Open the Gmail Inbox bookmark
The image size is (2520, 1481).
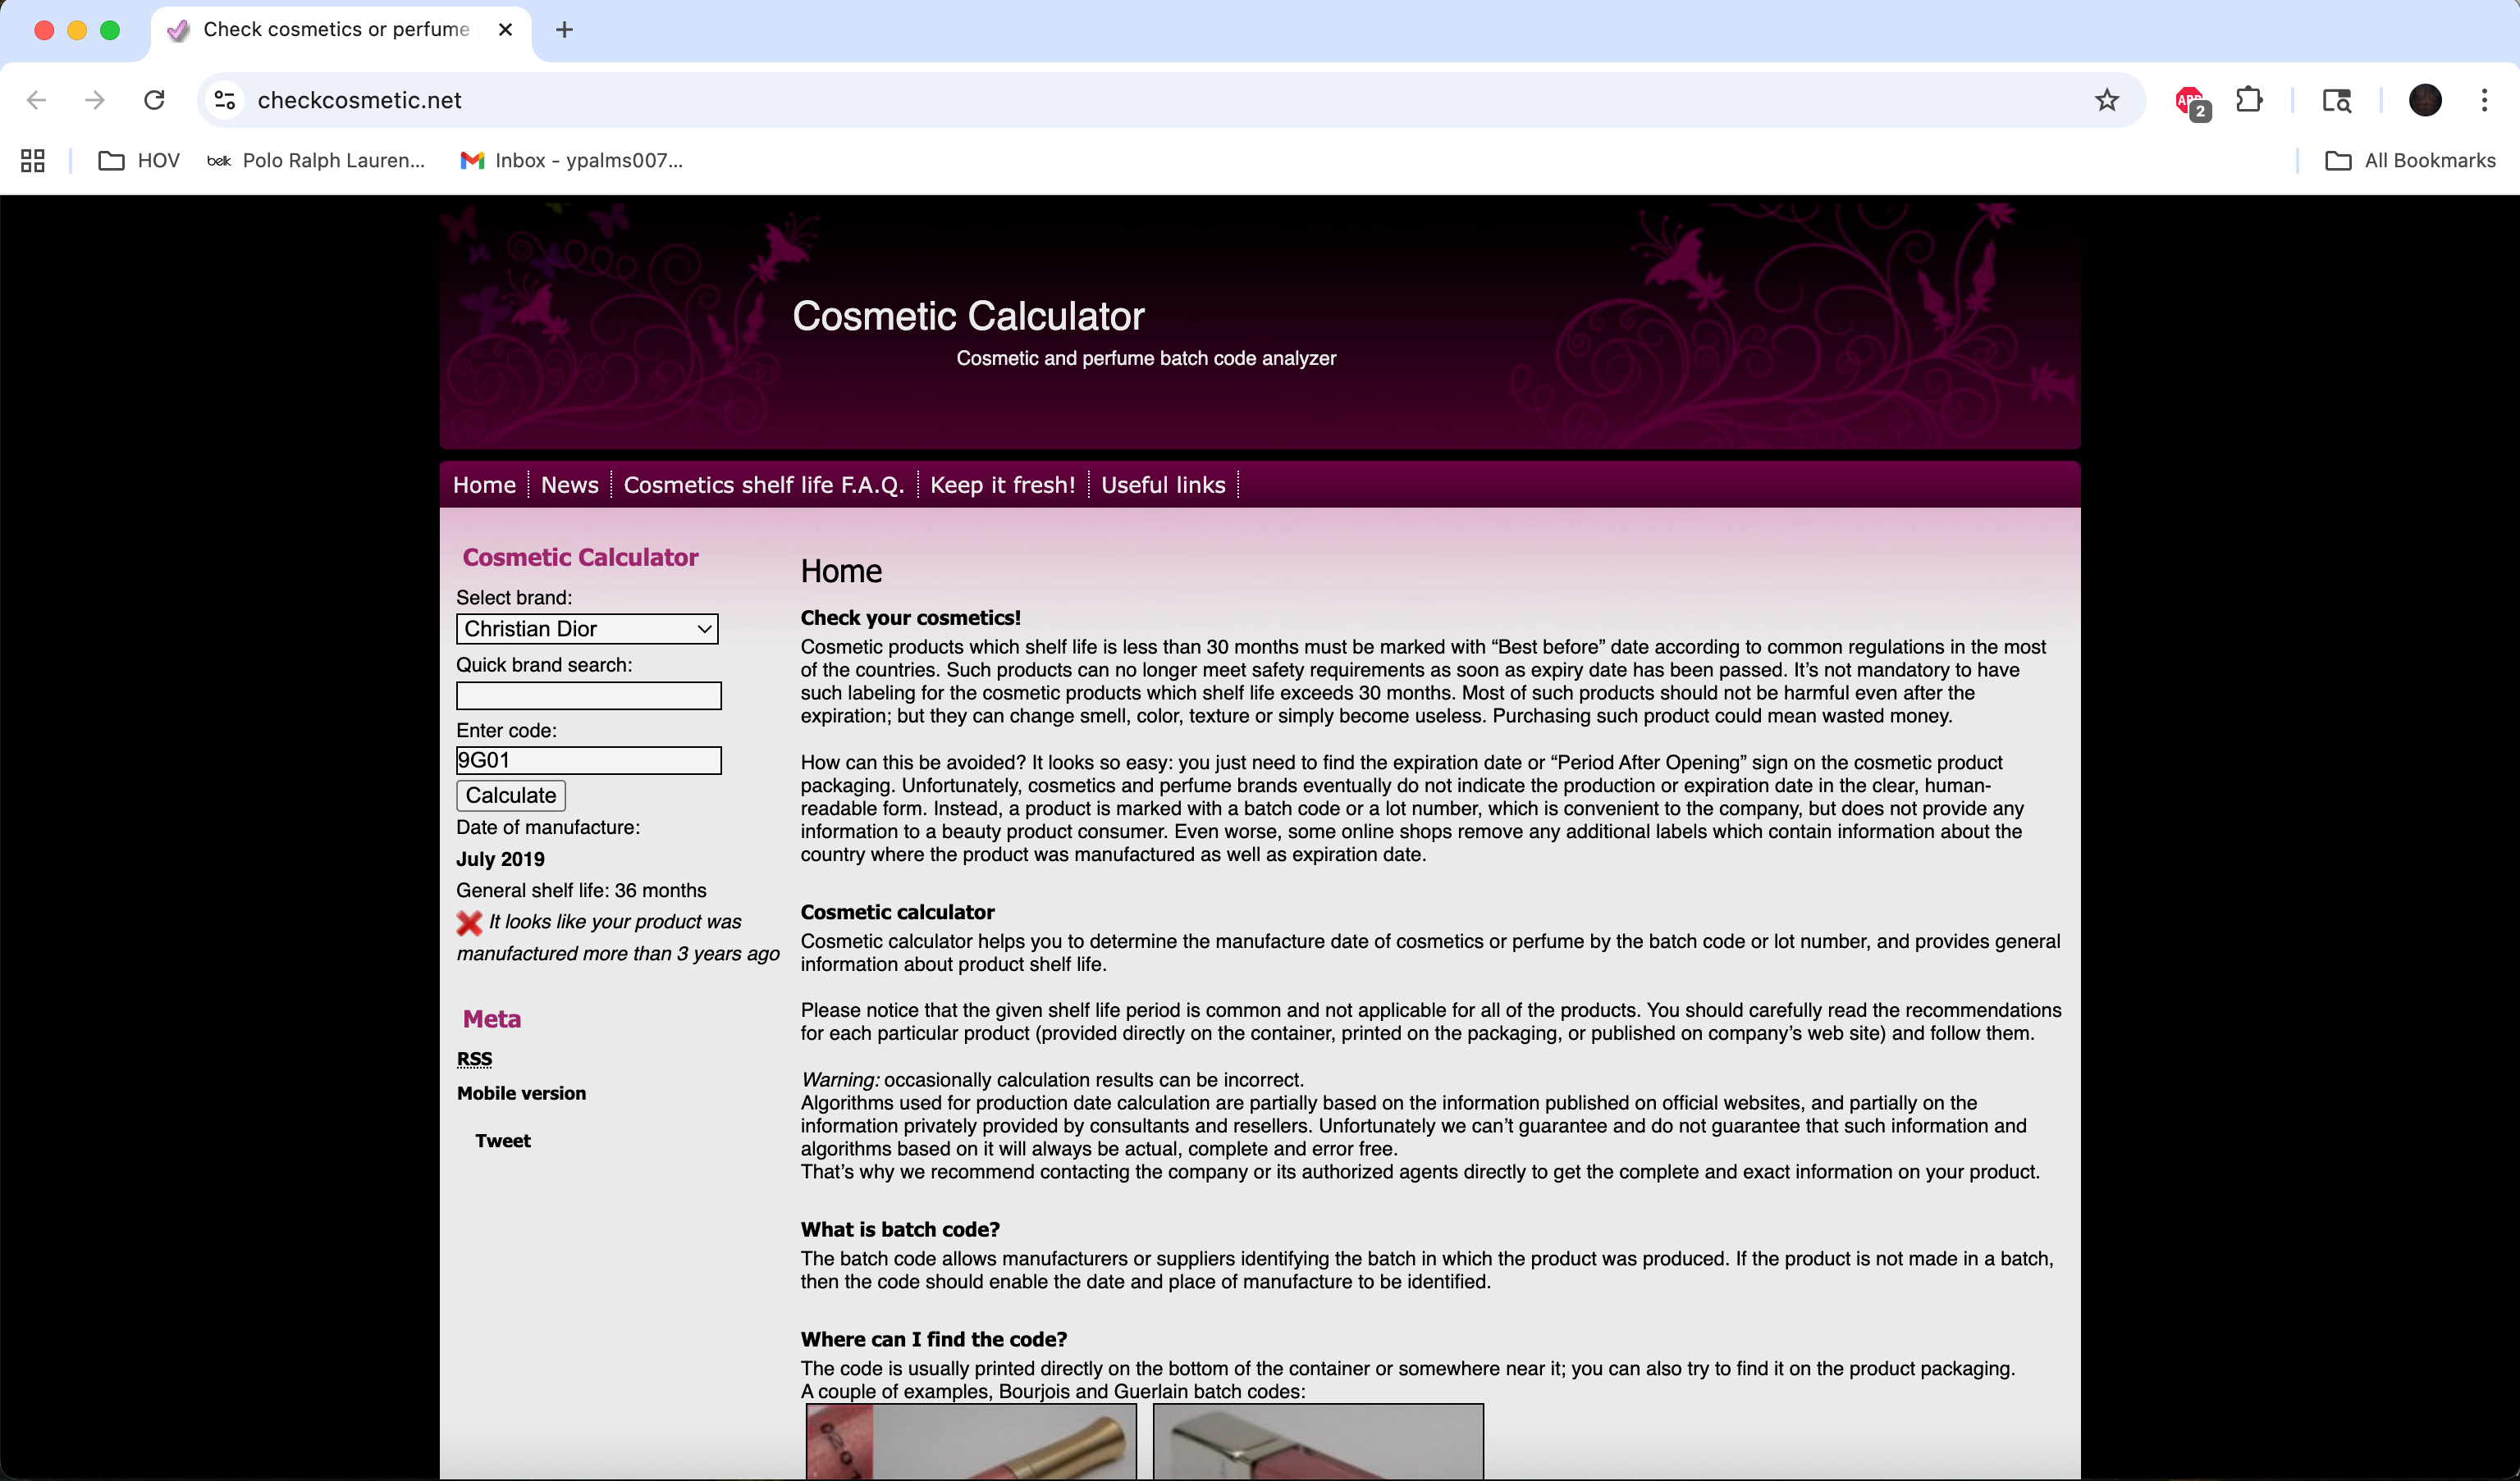click(572, 161)
